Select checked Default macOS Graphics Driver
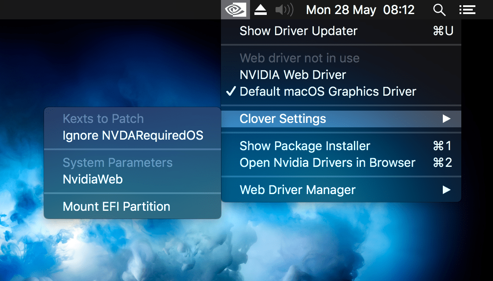The image size is (493, 281). (x=327, y=91)
